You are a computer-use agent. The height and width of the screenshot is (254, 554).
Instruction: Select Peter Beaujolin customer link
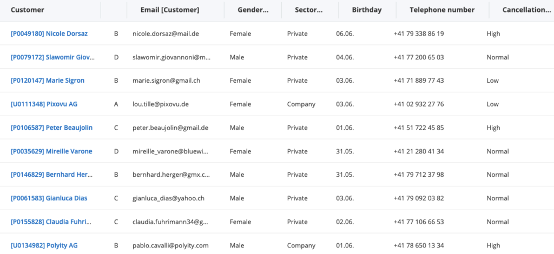51,128
